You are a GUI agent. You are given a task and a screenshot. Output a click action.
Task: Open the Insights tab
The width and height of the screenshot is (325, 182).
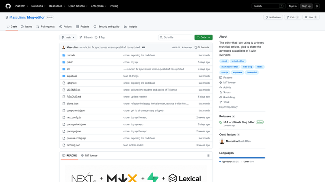point(130,27)
